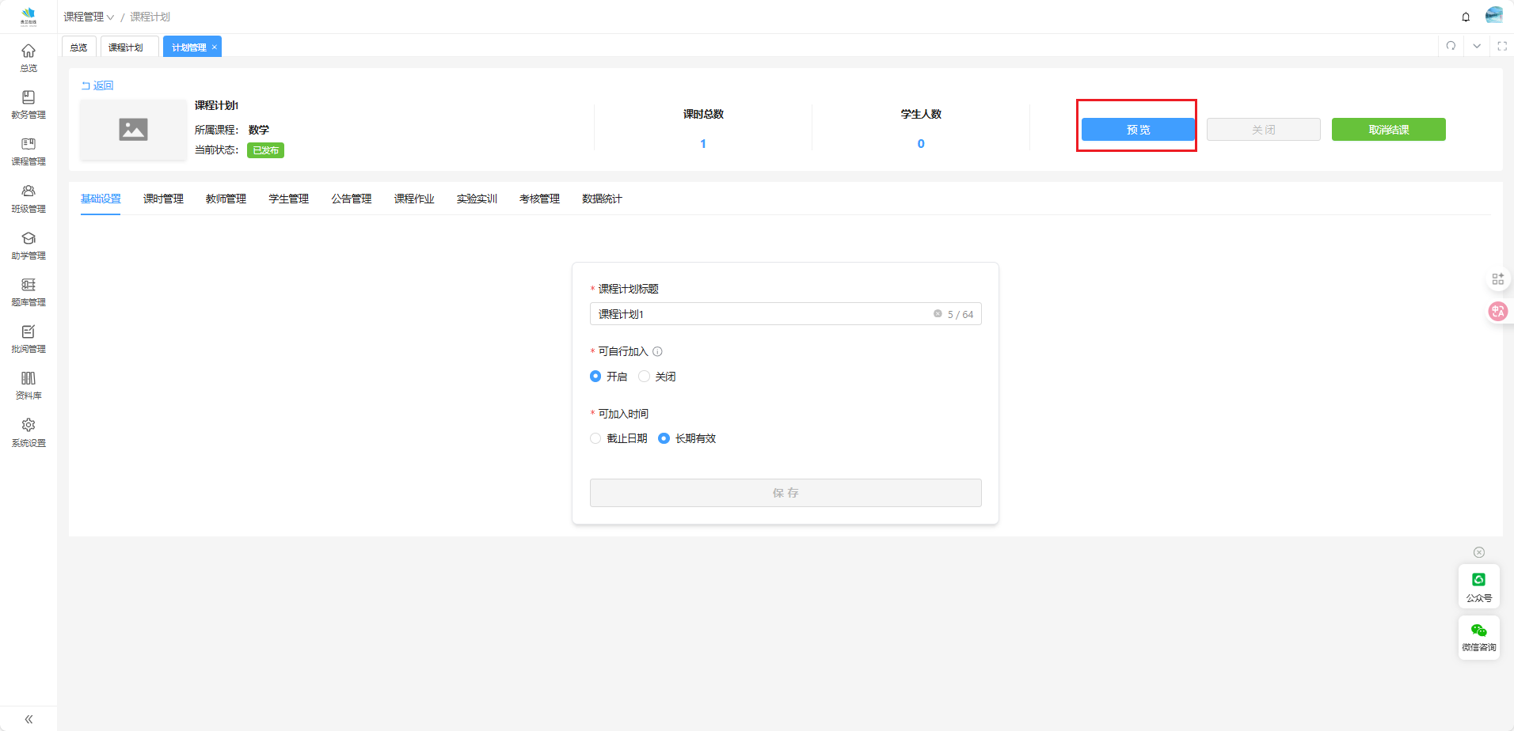Image resolution: width=1514 pixels, height=731 pixels.
Task: Collapse the left sidebar
Action: (29, 719)
